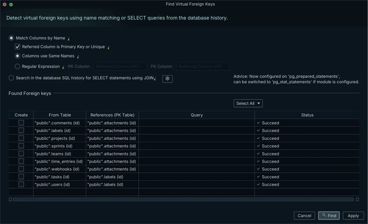Click info icon after Columns use Same Names

[78, 57]
